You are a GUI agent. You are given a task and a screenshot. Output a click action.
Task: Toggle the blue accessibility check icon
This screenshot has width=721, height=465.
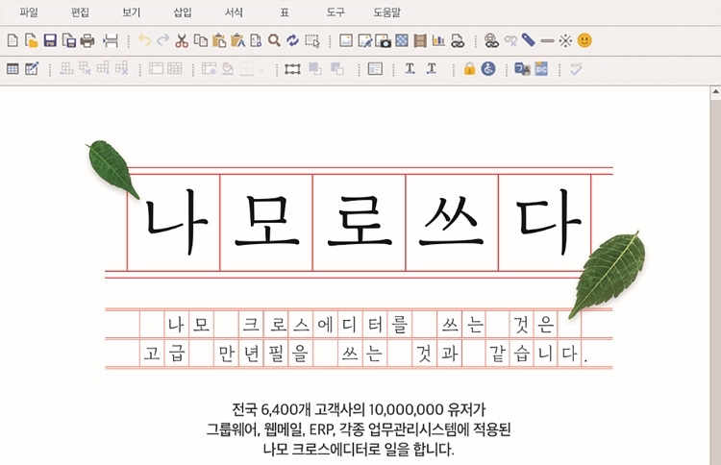pyautogui.click(x=487, y=69)
